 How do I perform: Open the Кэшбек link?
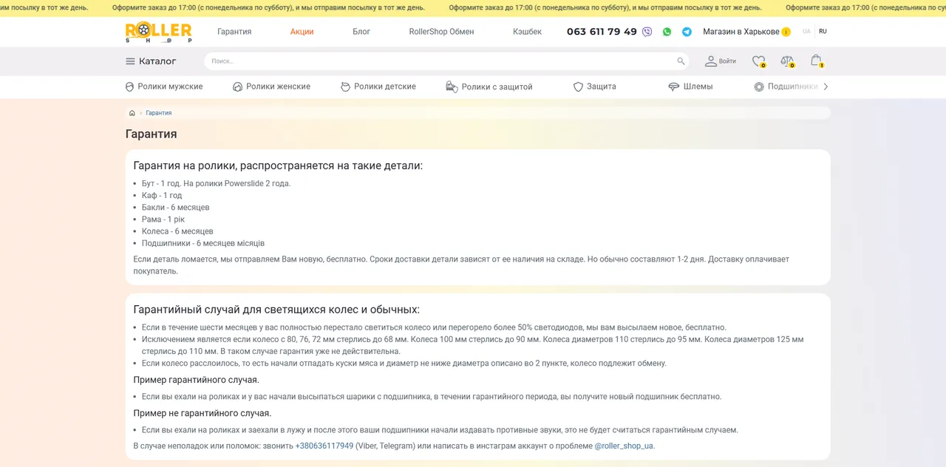[x=527, y=32]
